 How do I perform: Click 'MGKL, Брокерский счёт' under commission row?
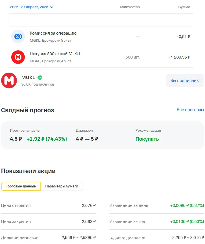(x=50, y=41)
